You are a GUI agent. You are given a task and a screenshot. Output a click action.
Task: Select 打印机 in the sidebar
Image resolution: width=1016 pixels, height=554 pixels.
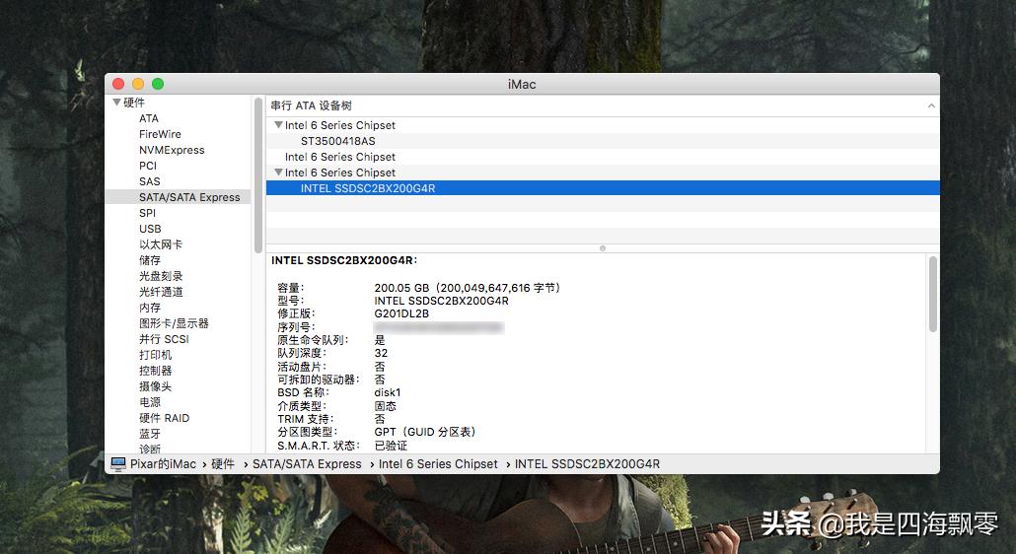156,355
